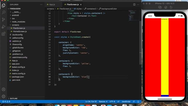The height and width of the screenshot is (106, 188).
Task: Open .eslintrc.js file
Action: point(16,41)
